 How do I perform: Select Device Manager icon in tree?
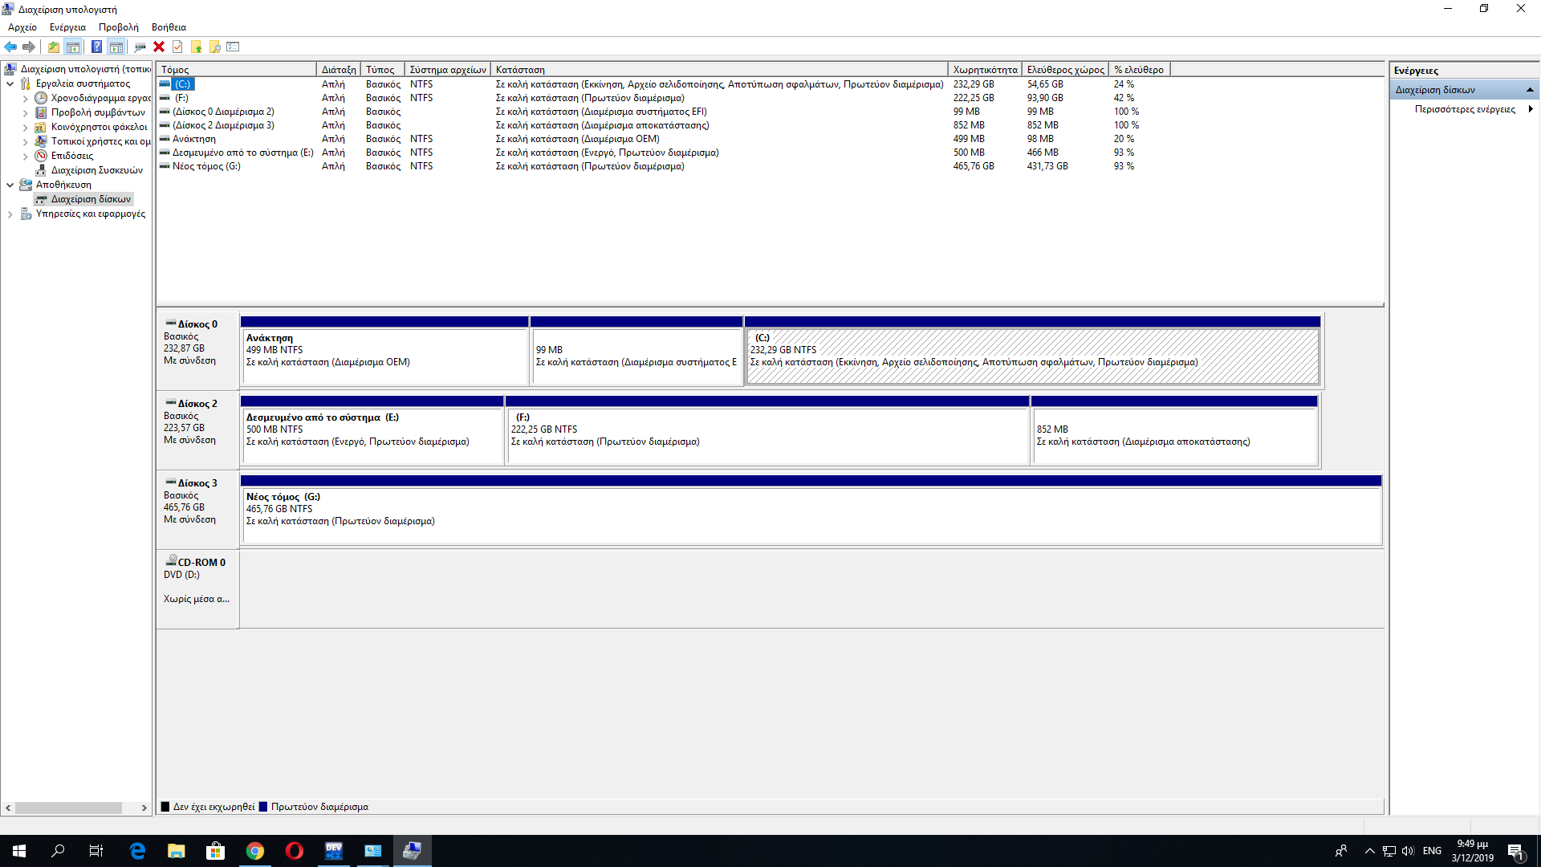pos(41,170)
